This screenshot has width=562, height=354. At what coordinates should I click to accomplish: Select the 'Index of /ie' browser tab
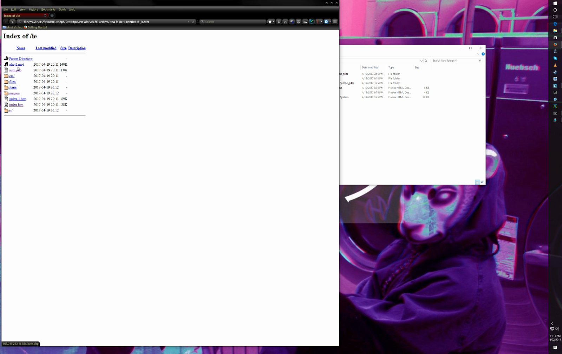pos(25,15)
